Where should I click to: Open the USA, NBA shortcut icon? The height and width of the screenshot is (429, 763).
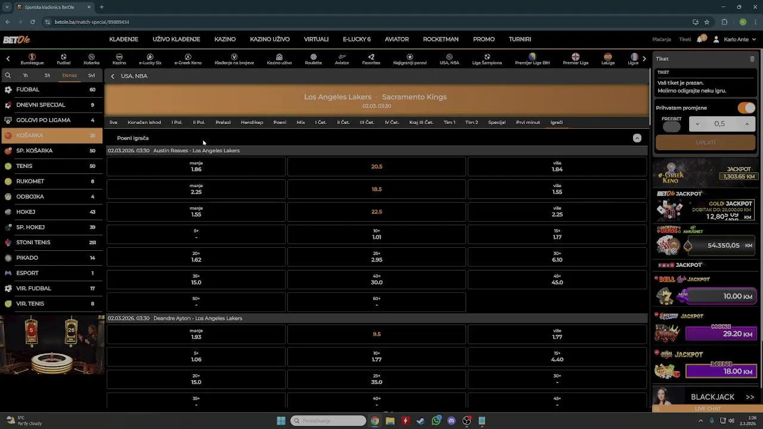pyautogui.click(x=449, y=59)
